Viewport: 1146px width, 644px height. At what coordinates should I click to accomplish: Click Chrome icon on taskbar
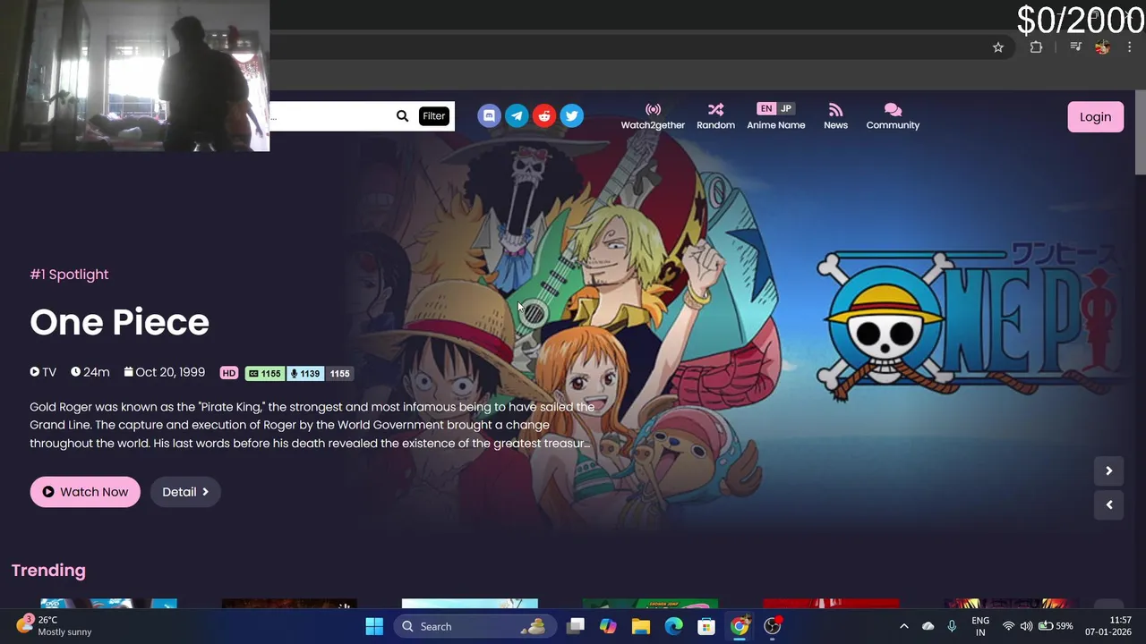(740, 626)
